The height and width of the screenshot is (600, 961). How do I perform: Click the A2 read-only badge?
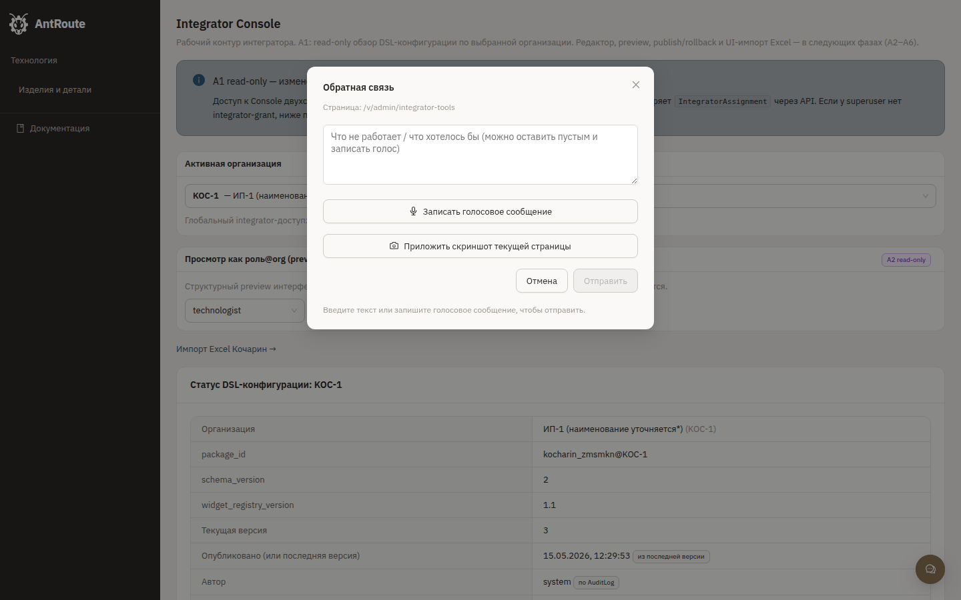coord(906,260)
